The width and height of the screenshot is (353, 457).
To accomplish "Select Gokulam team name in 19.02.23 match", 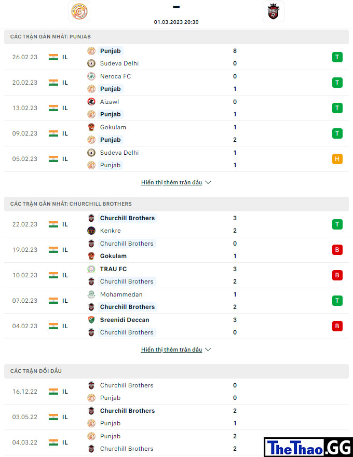I will [113, 256].
